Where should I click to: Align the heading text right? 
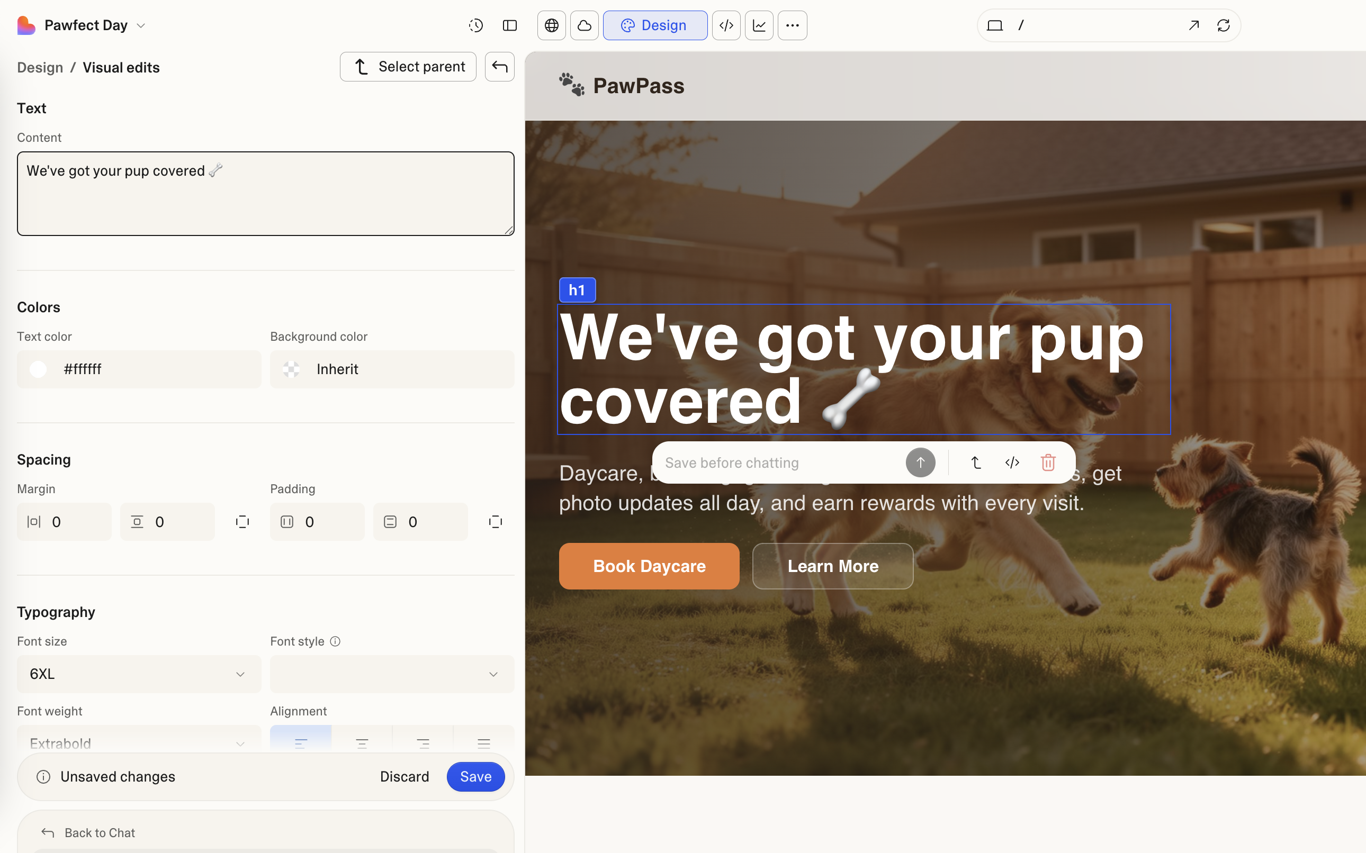coord(423,742)
